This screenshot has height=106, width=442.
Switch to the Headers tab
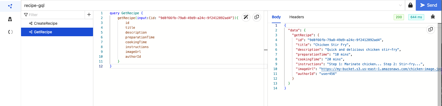pyautogui.click(x=297, y=17)
